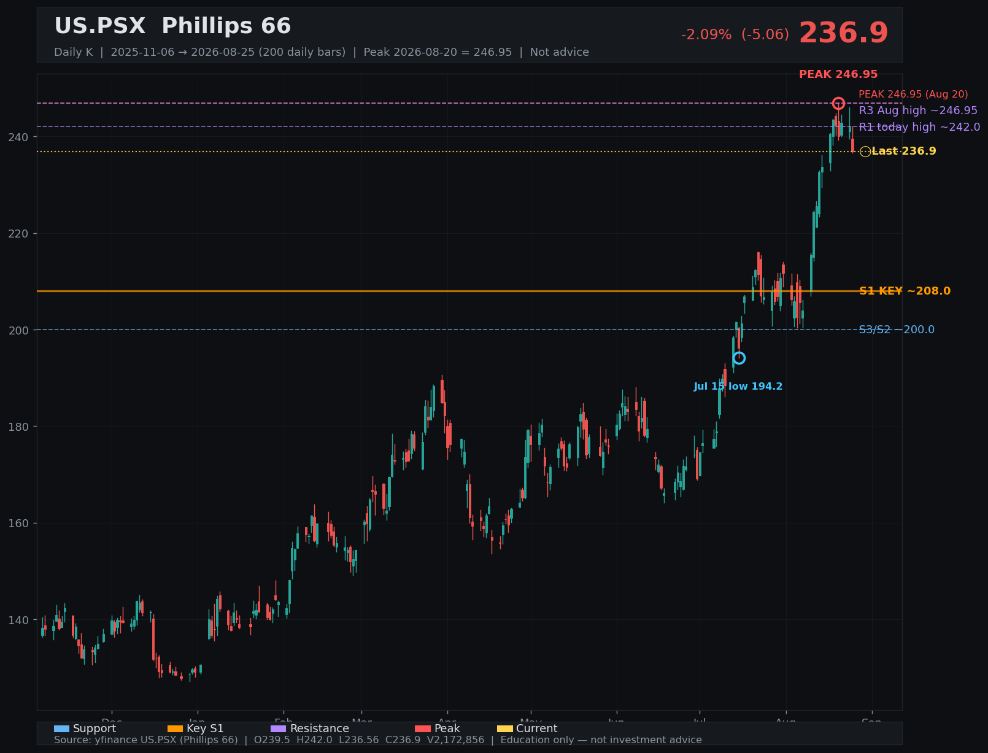Screen dimensions: 988x753
Task: Click the 'S3/S2 ~200.0' label
Action: tap(897, 330)
